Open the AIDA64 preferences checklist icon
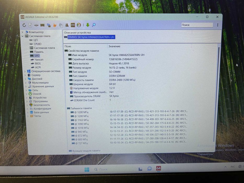This screenshot has width=244, height=183. [61, 25]
